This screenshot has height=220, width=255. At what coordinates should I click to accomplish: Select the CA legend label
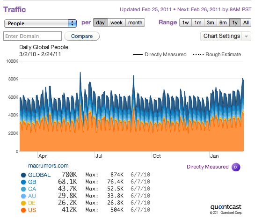click(32, 189)
